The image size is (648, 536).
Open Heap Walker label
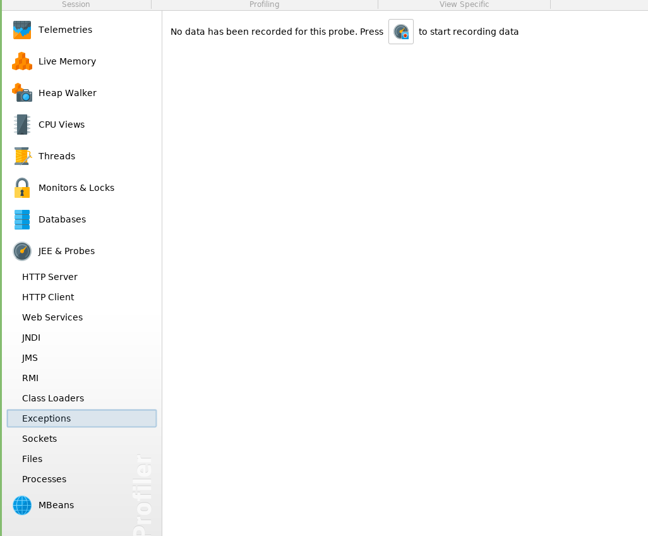tap(68, 93)
